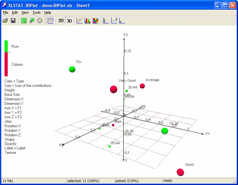Select the green 75+ data sphere
The width and height of the screenshot is (238, 185).
pos(72,69)
